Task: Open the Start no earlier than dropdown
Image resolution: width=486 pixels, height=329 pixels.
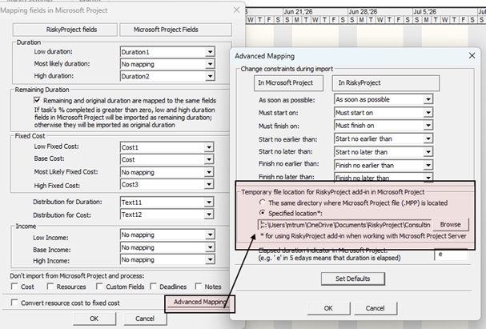Action: 384,138
